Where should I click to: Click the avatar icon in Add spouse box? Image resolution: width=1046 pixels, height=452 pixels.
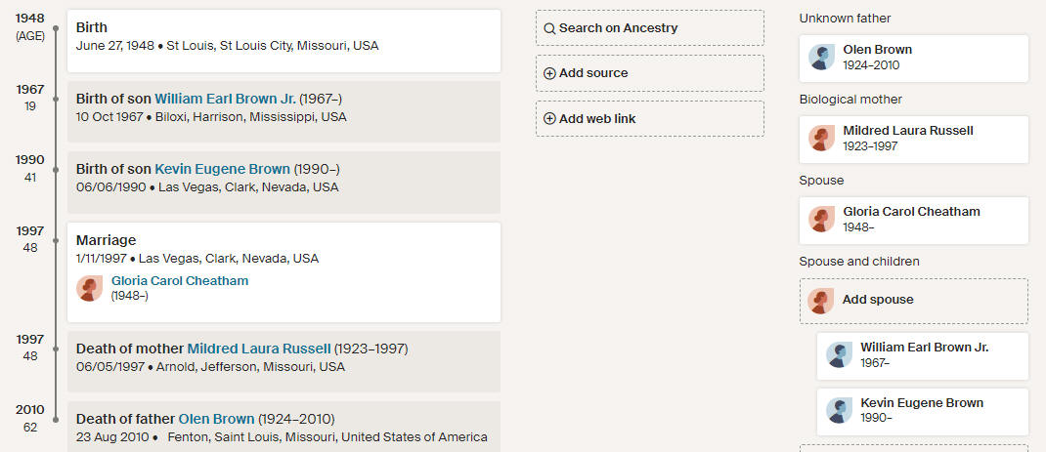[820, 301]
